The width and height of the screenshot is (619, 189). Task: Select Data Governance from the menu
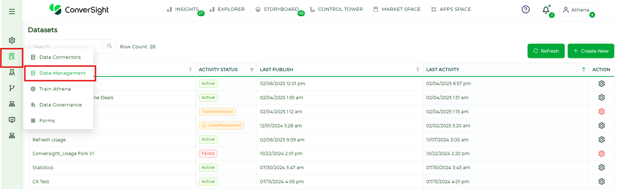(x=60, y=105)
